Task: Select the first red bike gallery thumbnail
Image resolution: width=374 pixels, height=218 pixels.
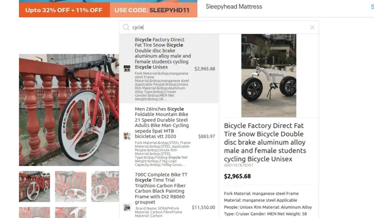Action: coord(34,186)
